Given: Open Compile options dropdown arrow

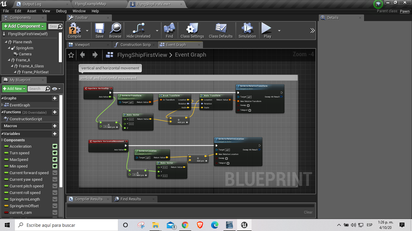Looking at the screenshot, I should (x=87, y=30).
